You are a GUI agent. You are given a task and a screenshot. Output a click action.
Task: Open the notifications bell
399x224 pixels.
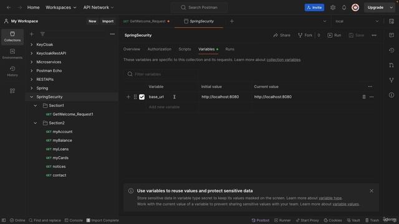coord(344,7)
